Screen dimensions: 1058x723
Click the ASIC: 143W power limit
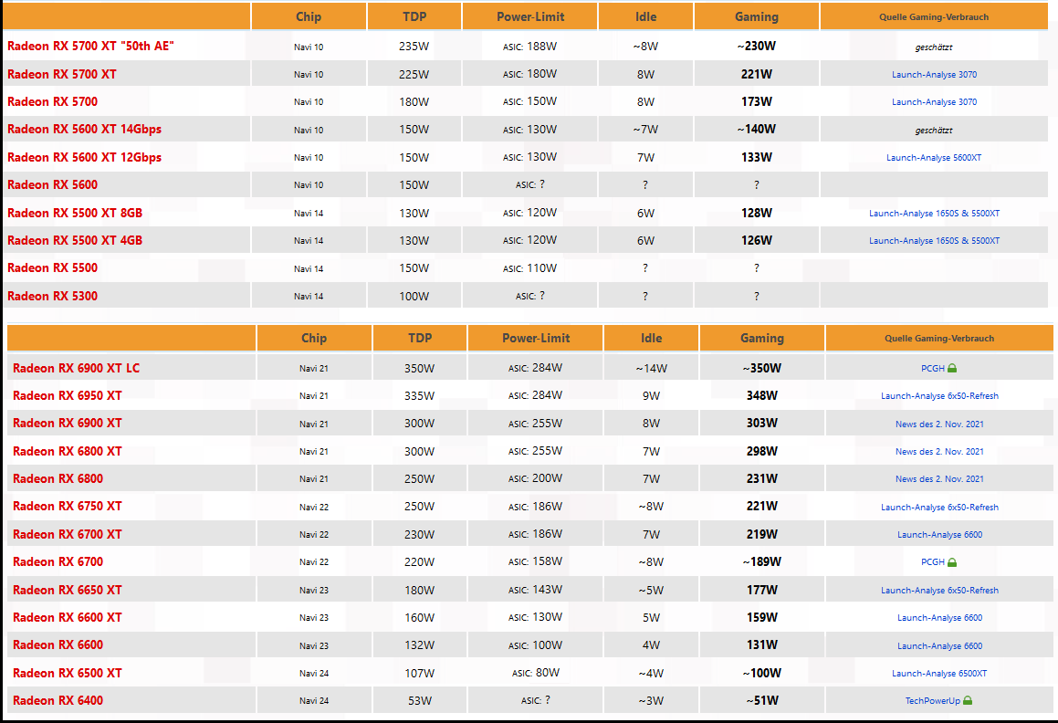point(535,590)
